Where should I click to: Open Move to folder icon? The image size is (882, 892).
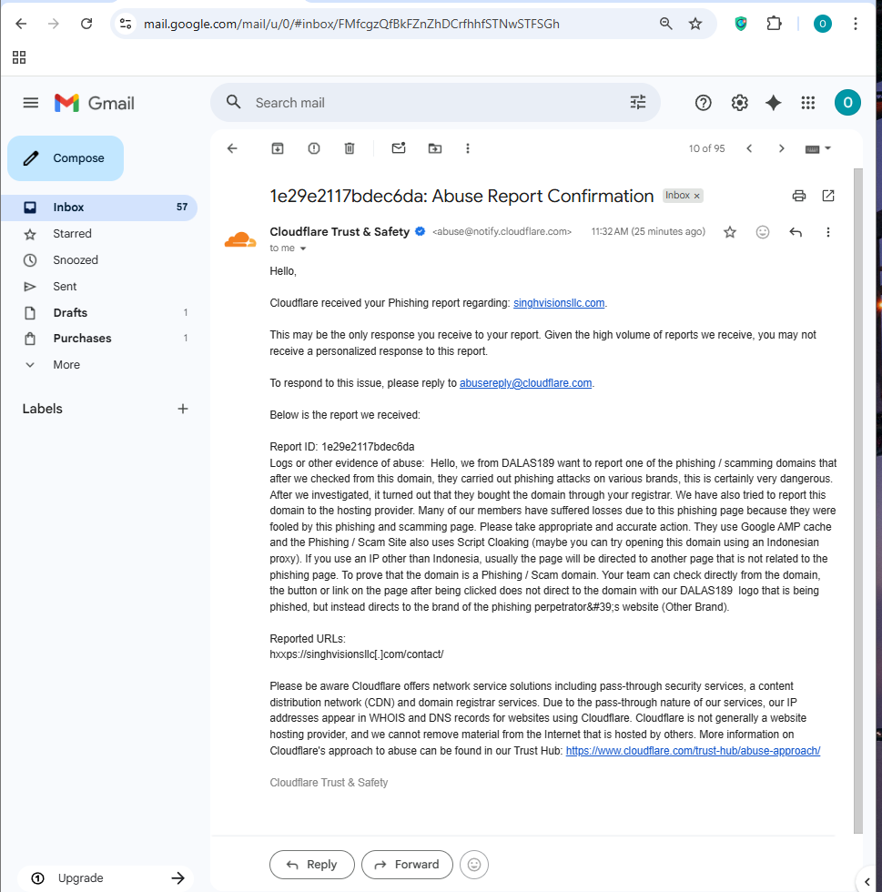[435, 148]
